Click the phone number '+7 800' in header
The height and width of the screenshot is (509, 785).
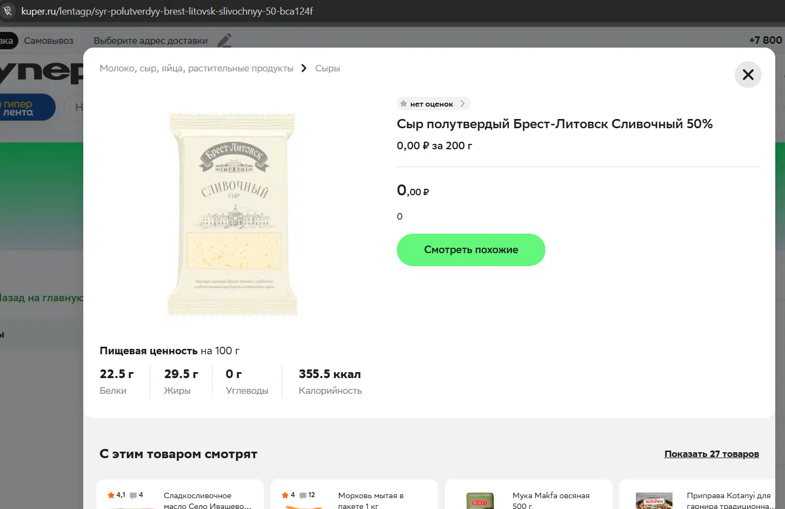point(766,40)
